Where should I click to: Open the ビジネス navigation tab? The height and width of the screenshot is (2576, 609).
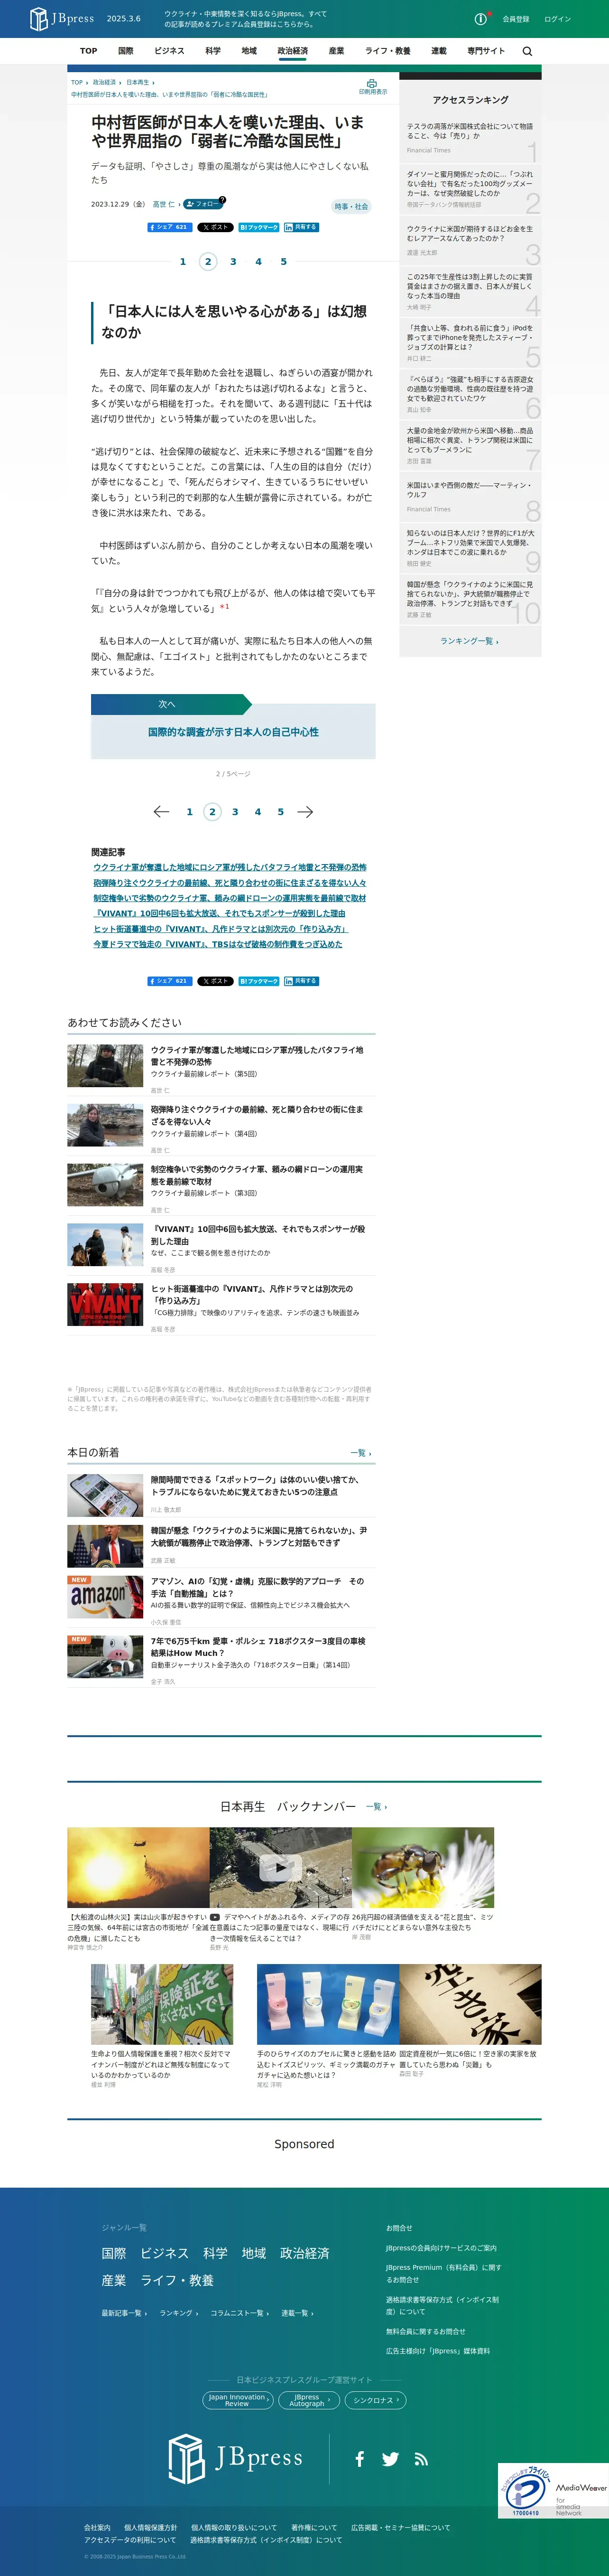pos(169,51)
